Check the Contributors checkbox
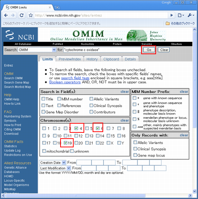Screen dimensions: 198x199 click(x=91, y=112)
